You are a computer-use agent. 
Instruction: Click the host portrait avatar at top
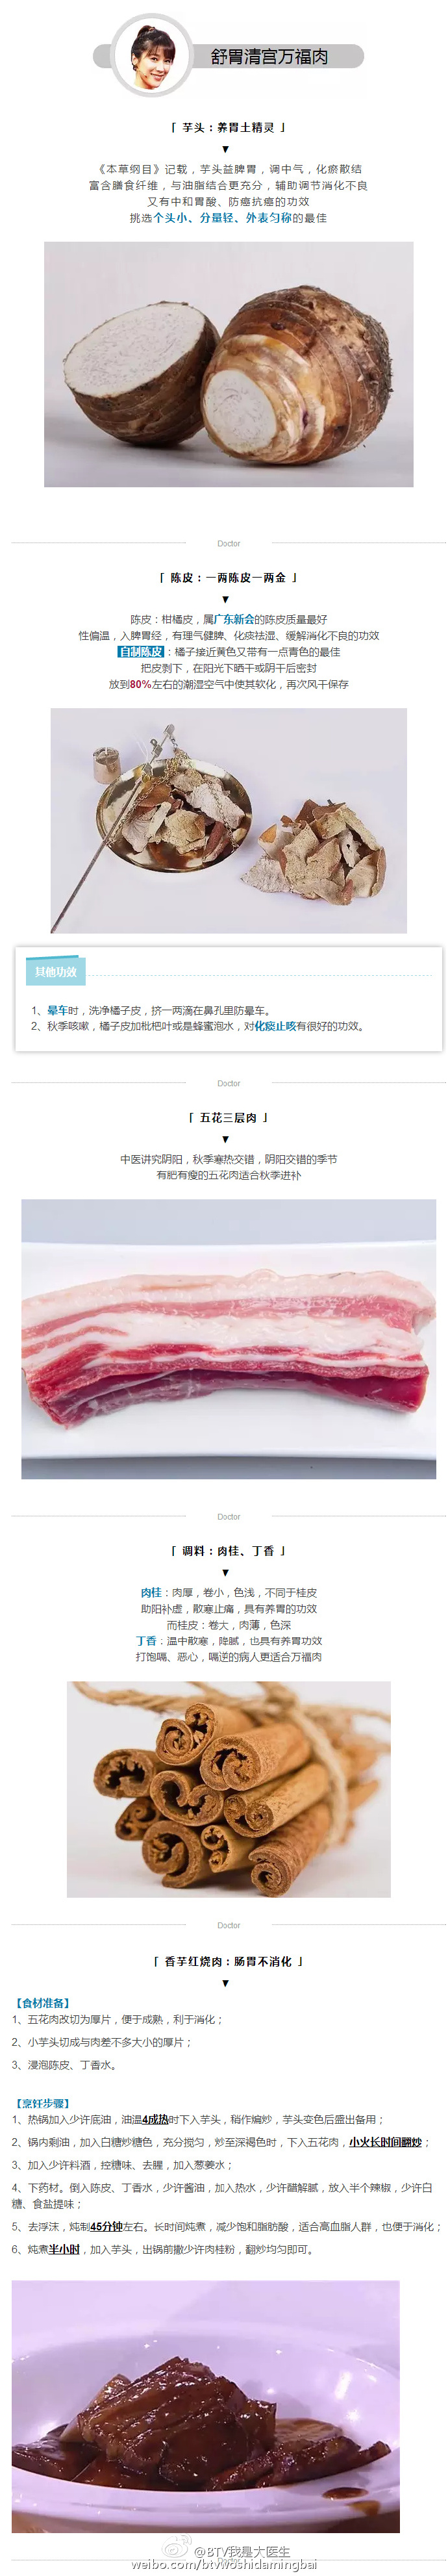(x=152, y=55)
